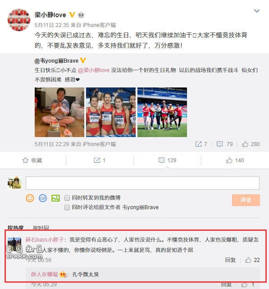Like the quoted post with 280 likes
This screenshot has width=269, height=289.
point(245,144)
